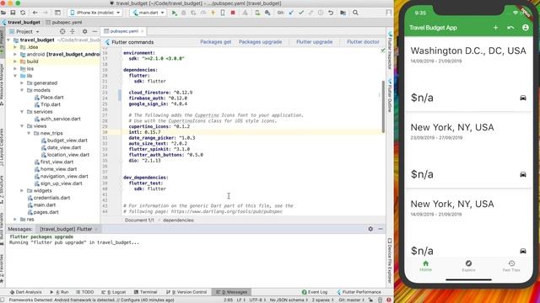The width and height of the screenshot is (540, 303).
Task: Click the Git update project arrow icon
Action: coord(291,13)
